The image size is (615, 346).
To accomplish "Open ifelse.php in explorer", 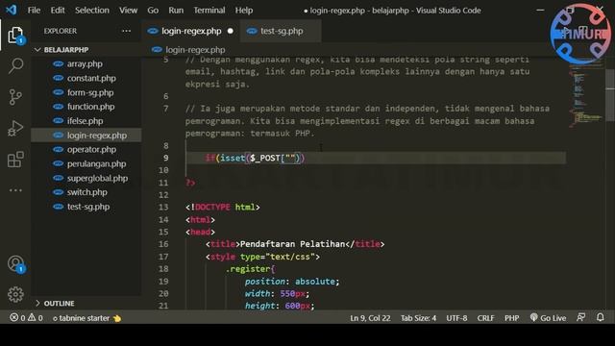I will pyautogui.click(x=85, y=121).
